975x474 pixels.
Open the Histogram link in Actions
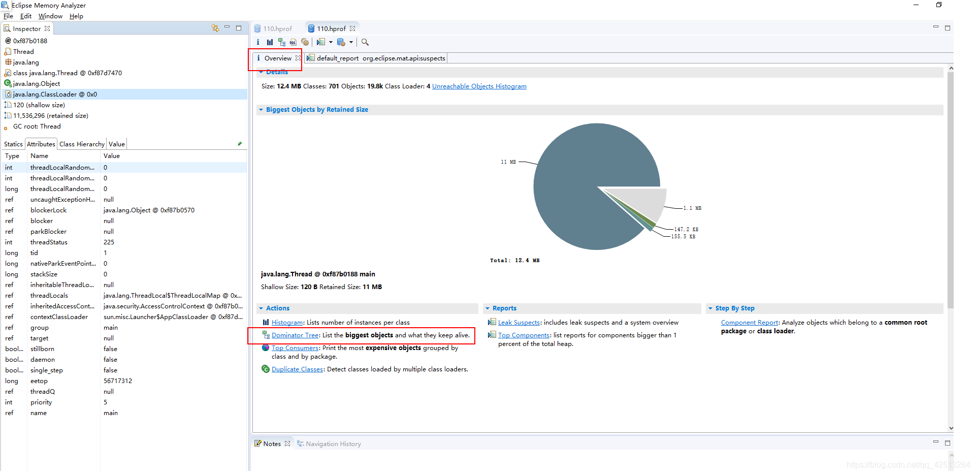(287, 323)
